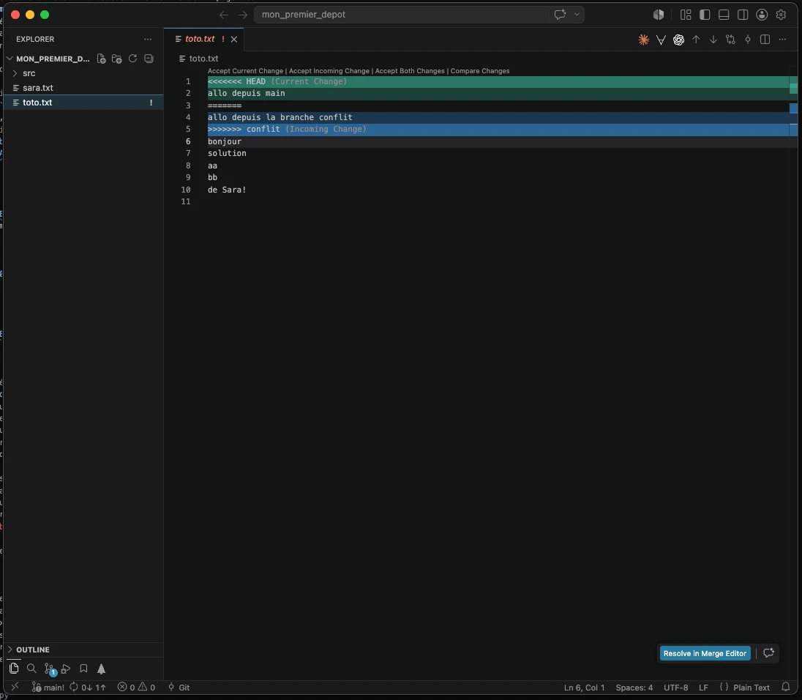Screen dimensions: 802x700
Task: Click the hexagon icon in title bar
Action: tap(659, 15)
